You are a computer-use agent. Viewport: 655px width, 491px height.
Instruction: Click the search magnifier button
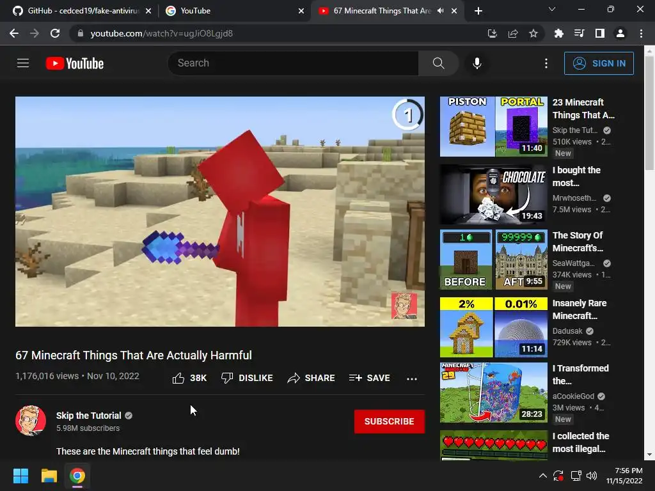pos(438,63)
